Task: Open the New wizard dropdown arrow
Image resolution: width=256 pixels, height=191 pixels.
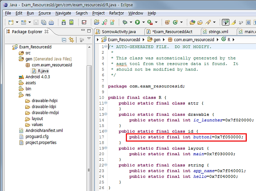Action: click(x=17, y=22)
